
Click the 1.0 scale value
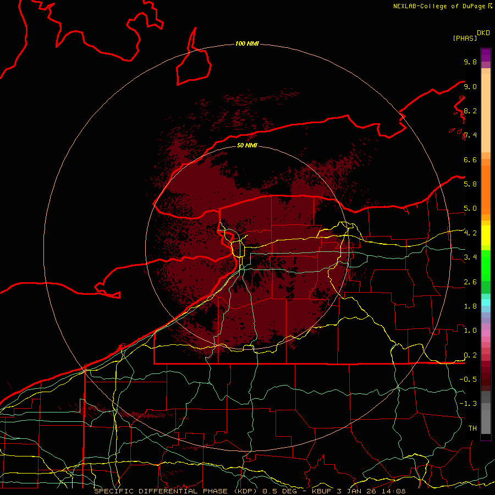470,331
